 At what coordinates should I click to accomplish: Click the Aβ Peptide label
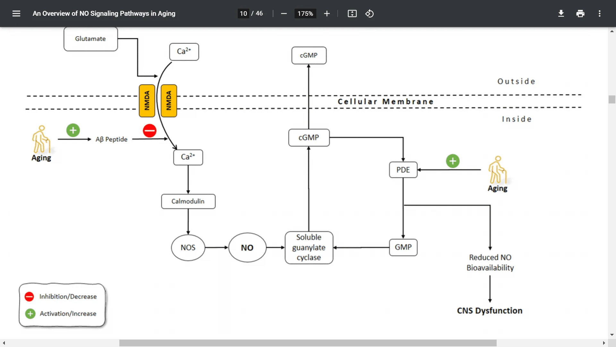coord(111,139)
